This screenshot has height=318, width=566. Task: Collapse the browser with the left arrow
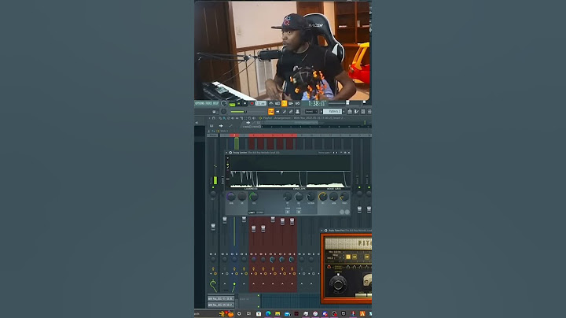[x=197, y=123]
